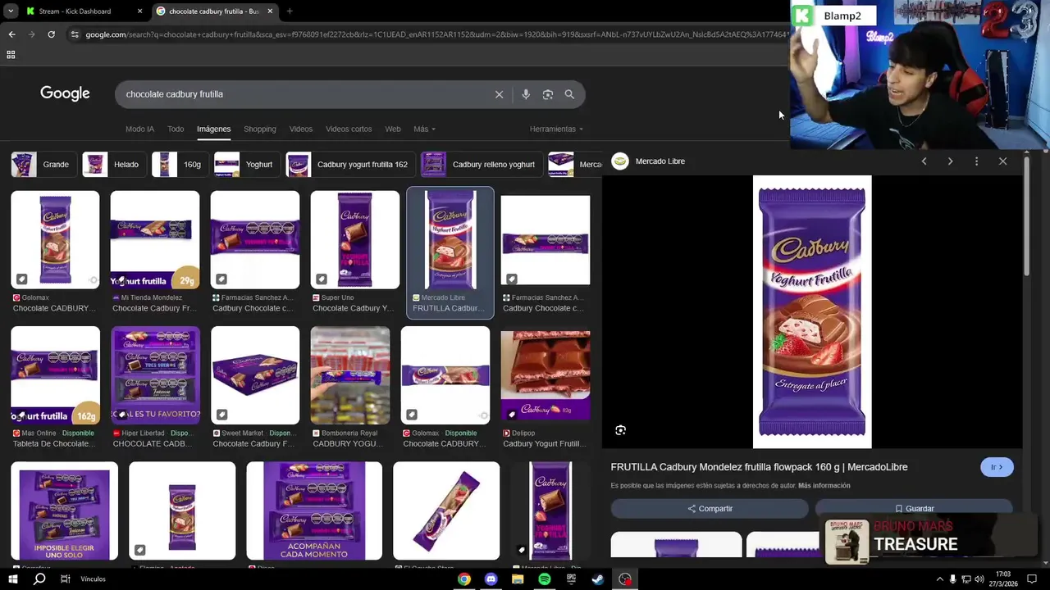Open the apps grid in bookmarks bar
This screenshot has width=1050, height=590.
(x=11, y=55)
